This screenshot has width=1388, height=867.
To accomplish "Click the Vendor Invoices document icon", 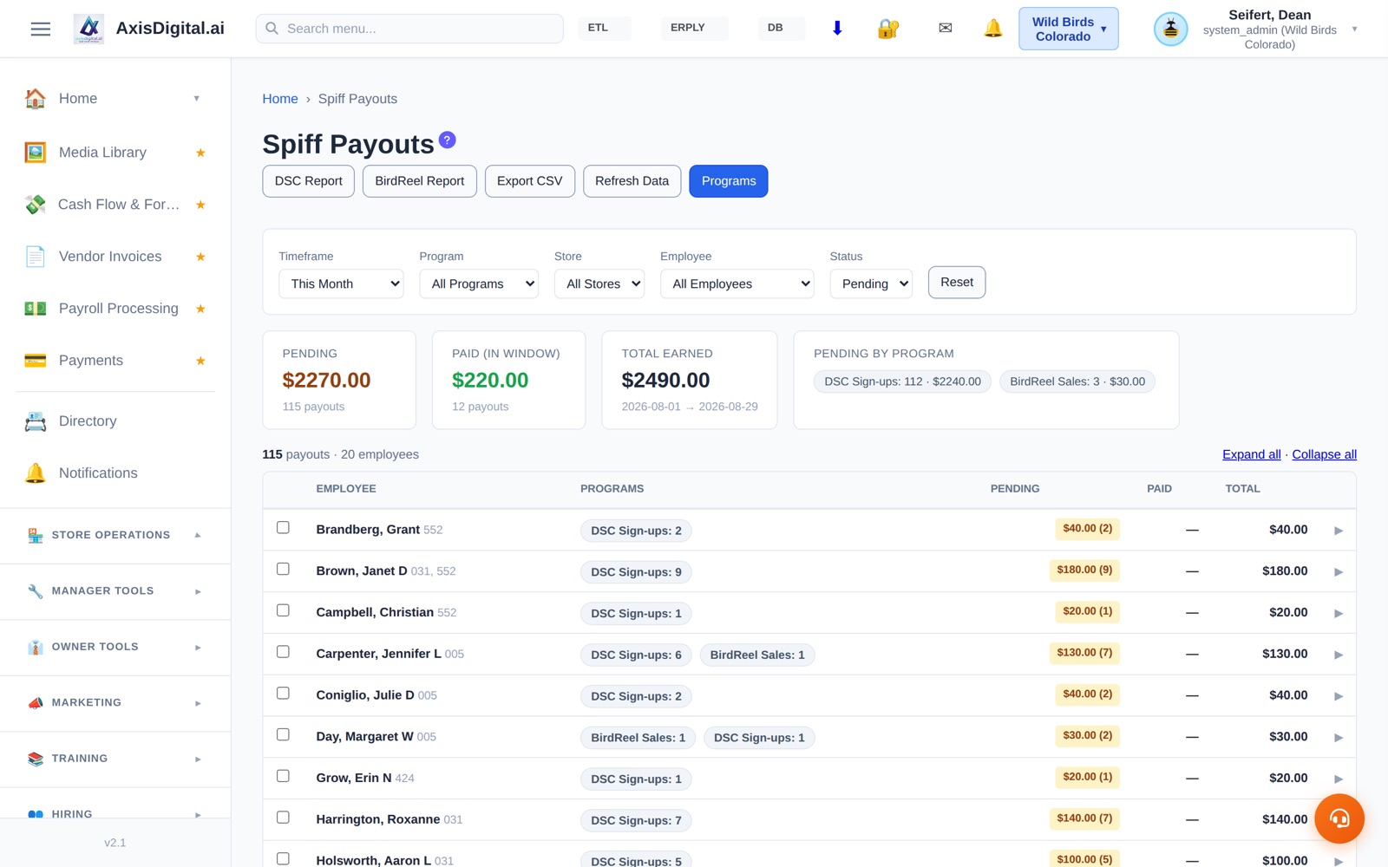I will pyautogui.click(x=36, y=257).
